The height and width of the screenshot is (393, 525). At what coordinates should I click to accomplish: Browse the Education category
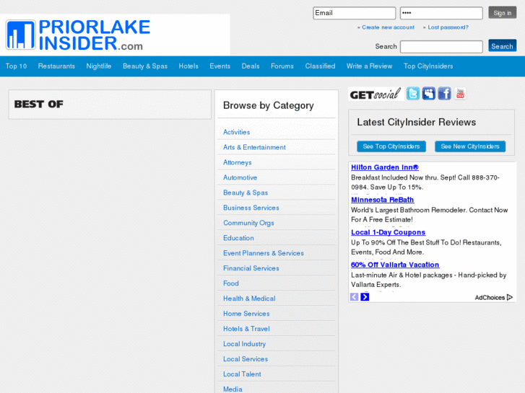pos(238,238)
